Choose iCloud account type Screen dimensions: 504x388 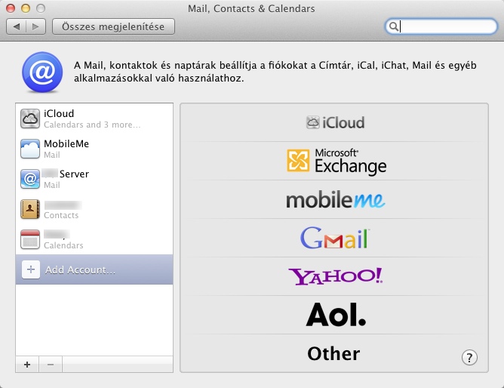pyautogui.click(x=334, y=122)
